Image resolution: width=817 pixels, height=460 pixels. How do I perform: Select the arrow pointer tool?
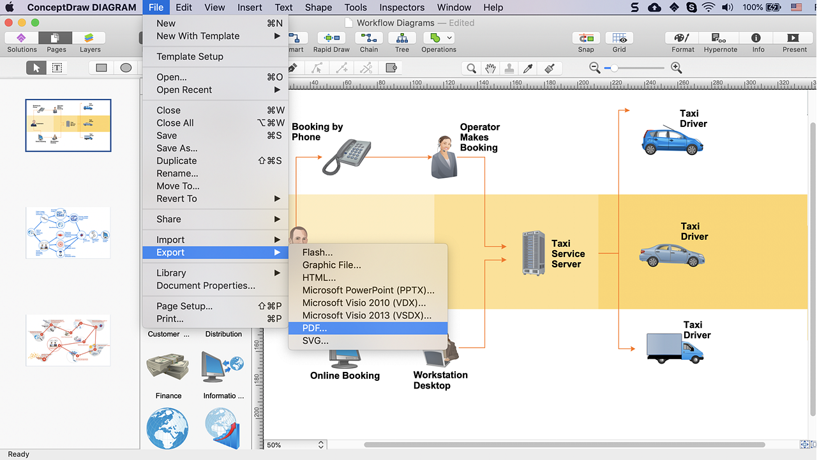coord(36,68)
